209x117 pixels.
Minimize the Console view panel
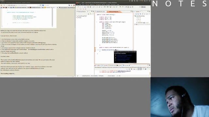[x=148, y=65]
